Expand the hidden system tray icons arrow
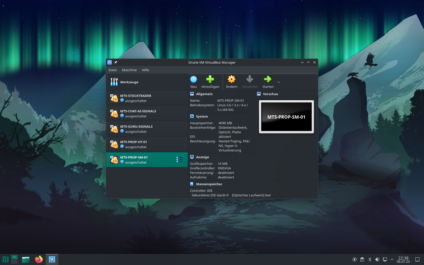Viewport: 424px width, 265px height. (x=392, y=259)
